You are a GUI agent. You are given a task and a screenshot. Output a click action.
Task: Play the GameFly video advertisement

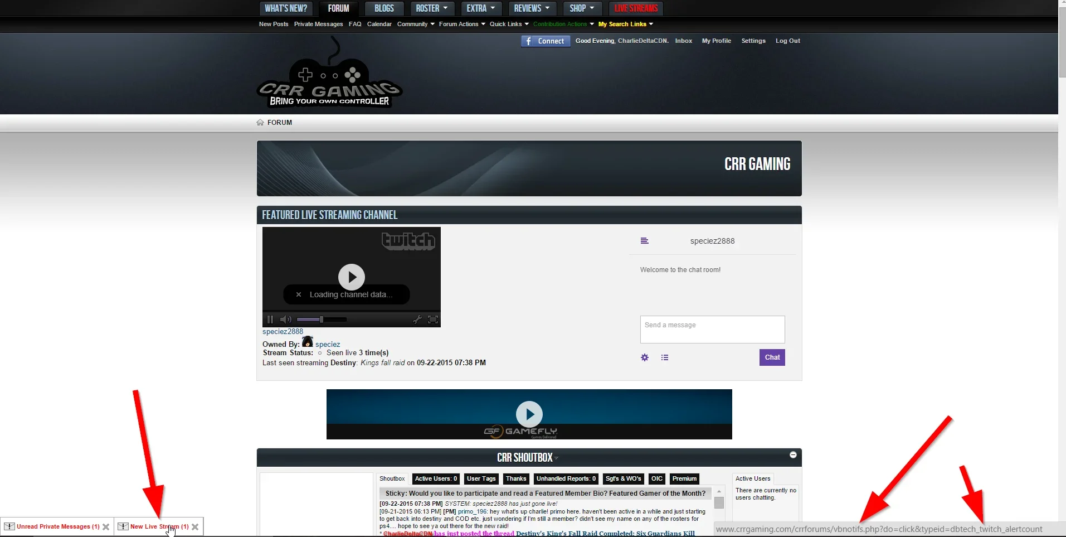tap(529, 414)
